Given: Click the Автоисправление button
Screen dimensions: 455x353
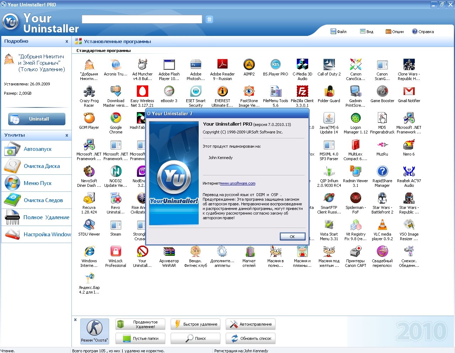Looking at the screenshot, I should pyautogui.click(x=251, y=324).
